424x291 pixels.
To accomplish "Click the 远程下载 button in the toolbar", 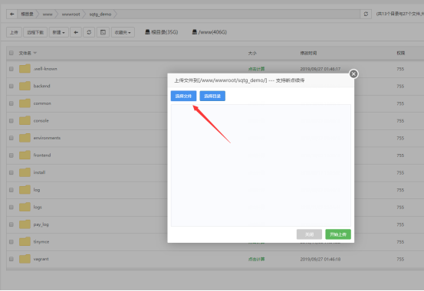I will click(35, 32).
